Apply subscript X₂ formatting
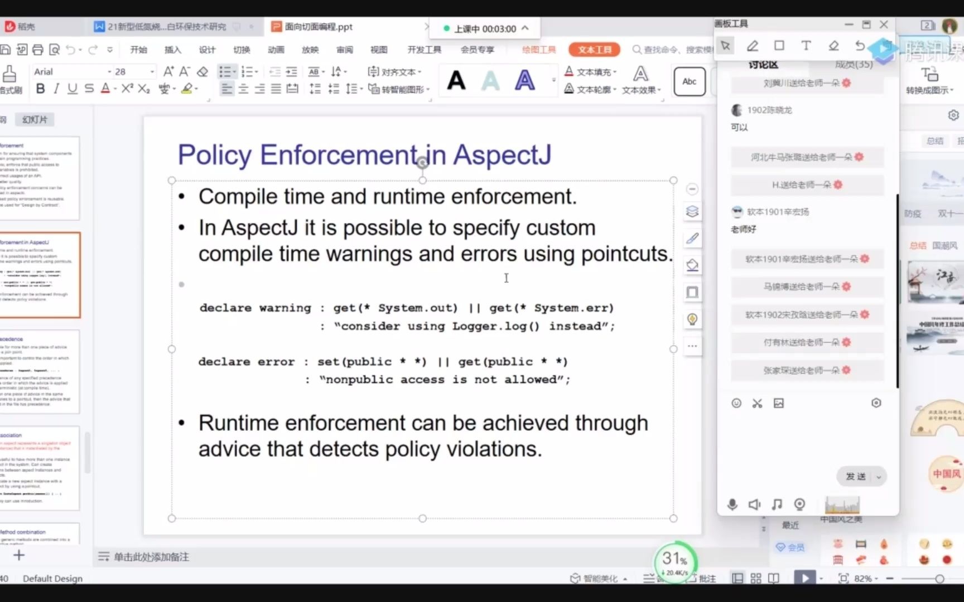The height and width of the screenshot is (602, 964). pos(144,89)
